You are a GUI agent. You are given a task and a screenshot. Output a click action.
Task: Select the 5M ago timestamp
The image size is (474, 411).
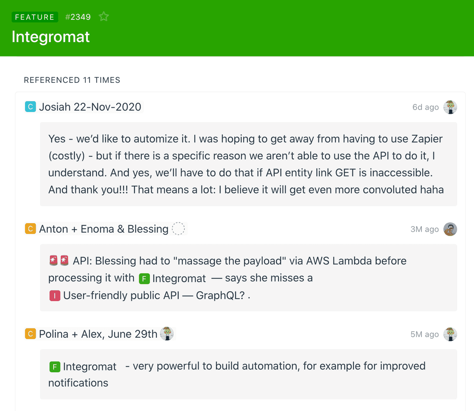coord(425,334)
